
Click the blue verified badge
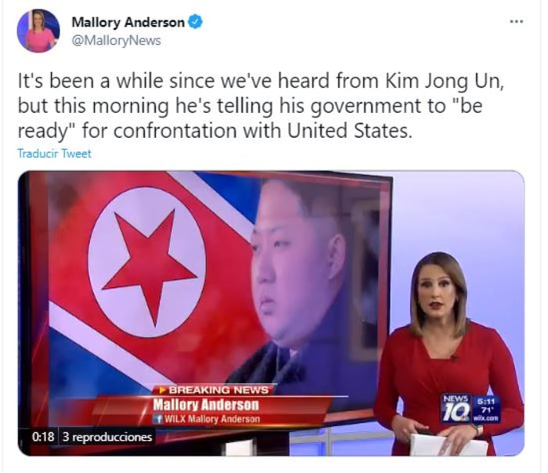(196, 22)
